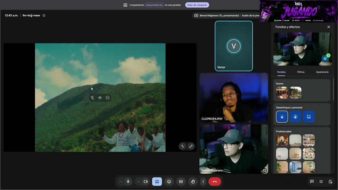Toggle the microphone on or off

128,182
